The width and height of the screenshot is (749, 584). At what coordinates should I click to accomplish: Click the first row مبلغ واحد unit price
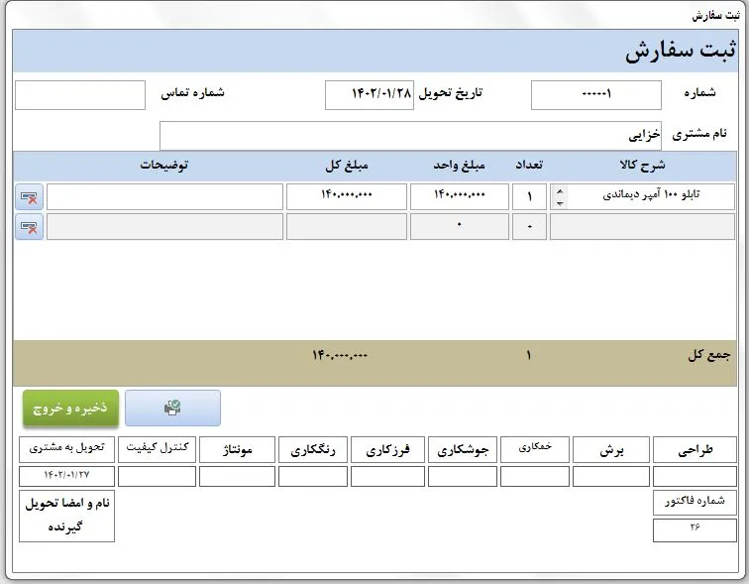[x=459, y=197]
